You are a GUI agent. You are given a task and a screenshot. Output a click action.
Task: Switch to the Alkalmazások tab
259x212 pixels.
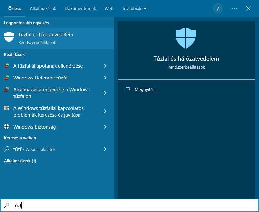tap(43, 9)
